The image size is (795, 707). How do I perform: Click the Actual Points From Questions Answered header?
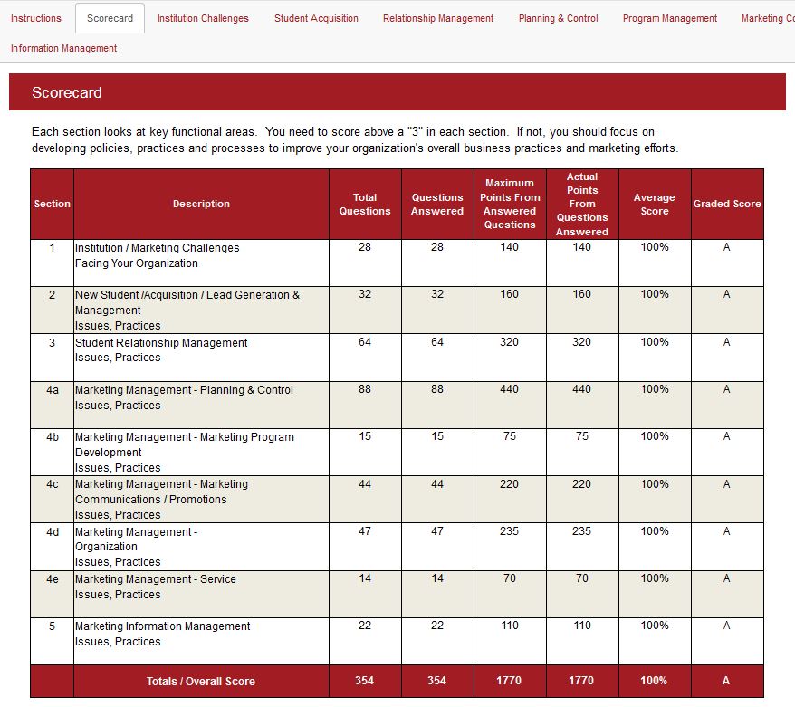point(582,204)
